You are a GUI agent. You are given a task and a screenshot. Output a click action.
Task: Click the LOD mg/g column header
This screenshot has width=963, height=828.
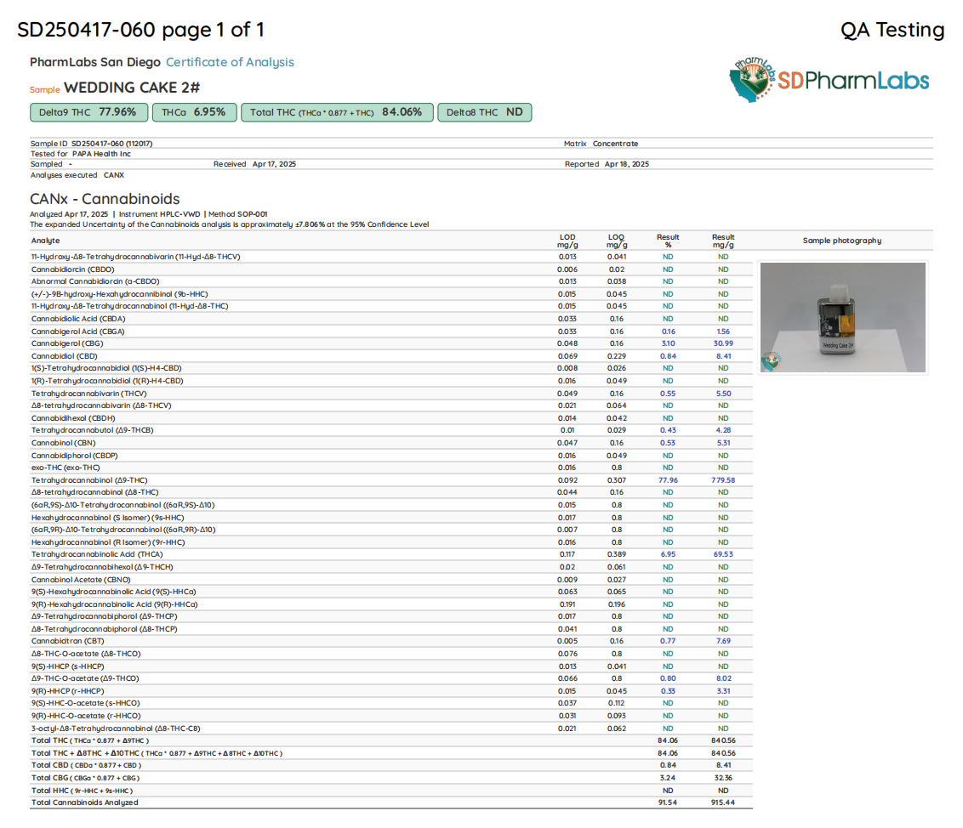pyautogui.click(x=567, y=241)
